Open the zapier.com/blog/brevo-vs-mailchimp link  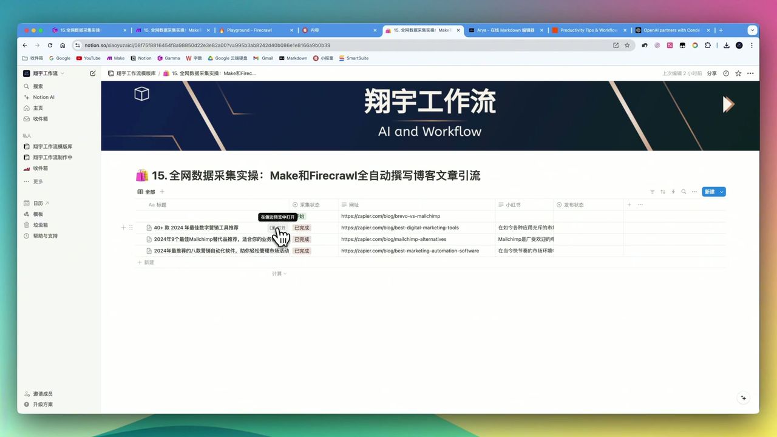[390, 215]
